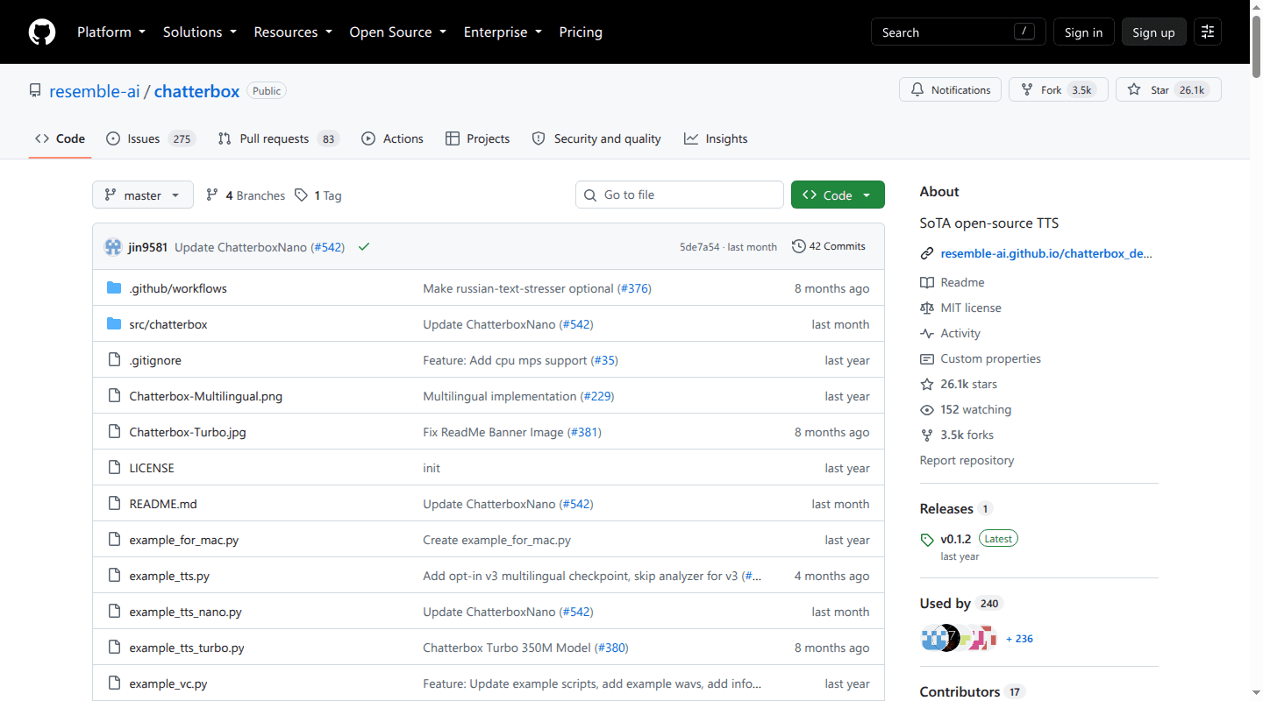Star the chatterbox repository
Screen dimensions: 1263x701
[x=1168, y=89]
